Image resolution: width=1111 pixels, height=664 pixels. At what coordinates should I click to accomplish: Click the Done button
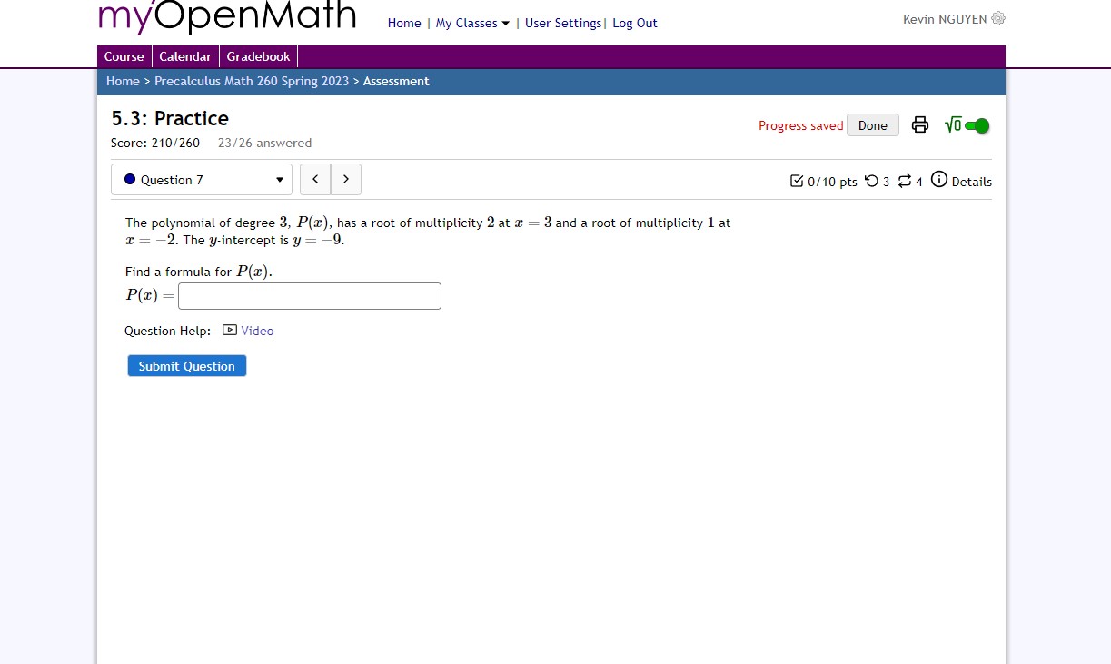click(871, 124)
